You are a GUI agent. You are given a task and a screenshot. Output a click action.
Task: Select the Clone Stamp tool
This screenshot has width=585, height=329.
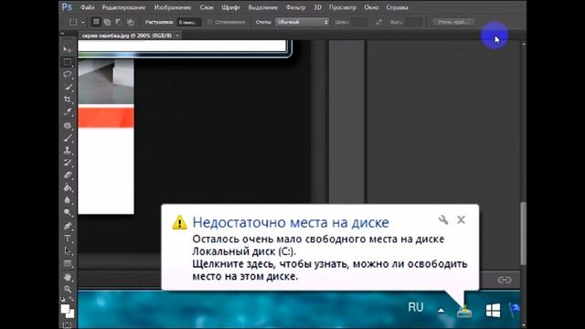67,150
